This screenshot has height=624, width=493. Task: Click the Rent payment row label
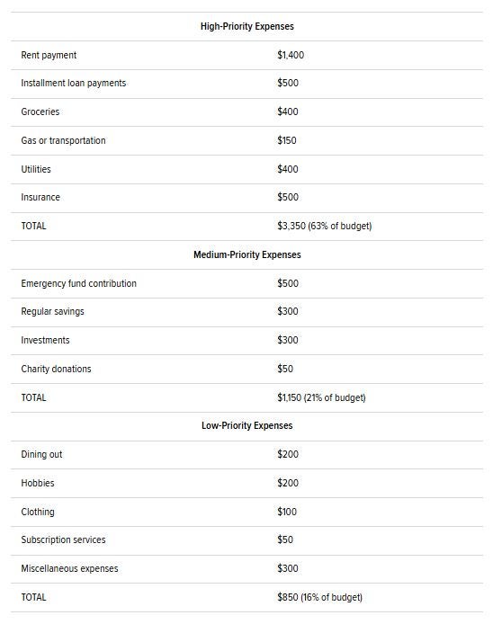point(49,55)
